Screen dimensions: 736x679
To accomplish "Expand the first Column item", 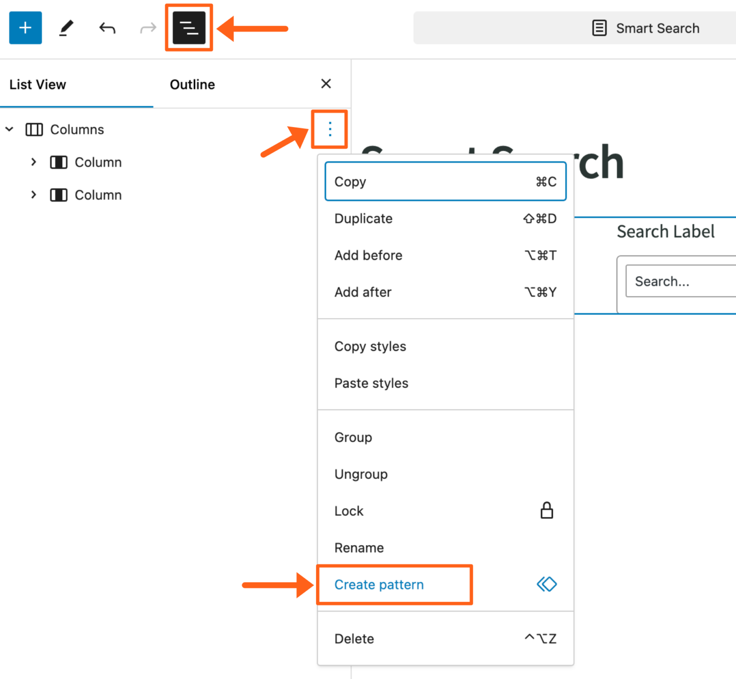I will [x=33, y=162].
